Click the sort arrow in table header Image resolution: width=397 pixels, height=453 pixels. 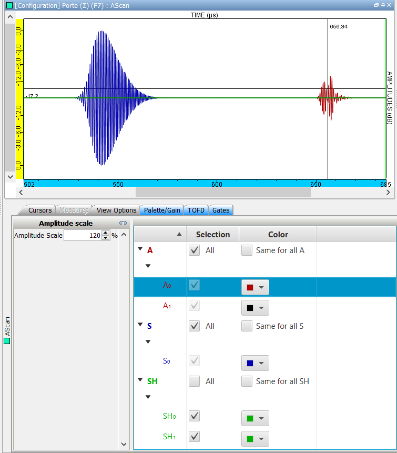(x=179, y=235)
